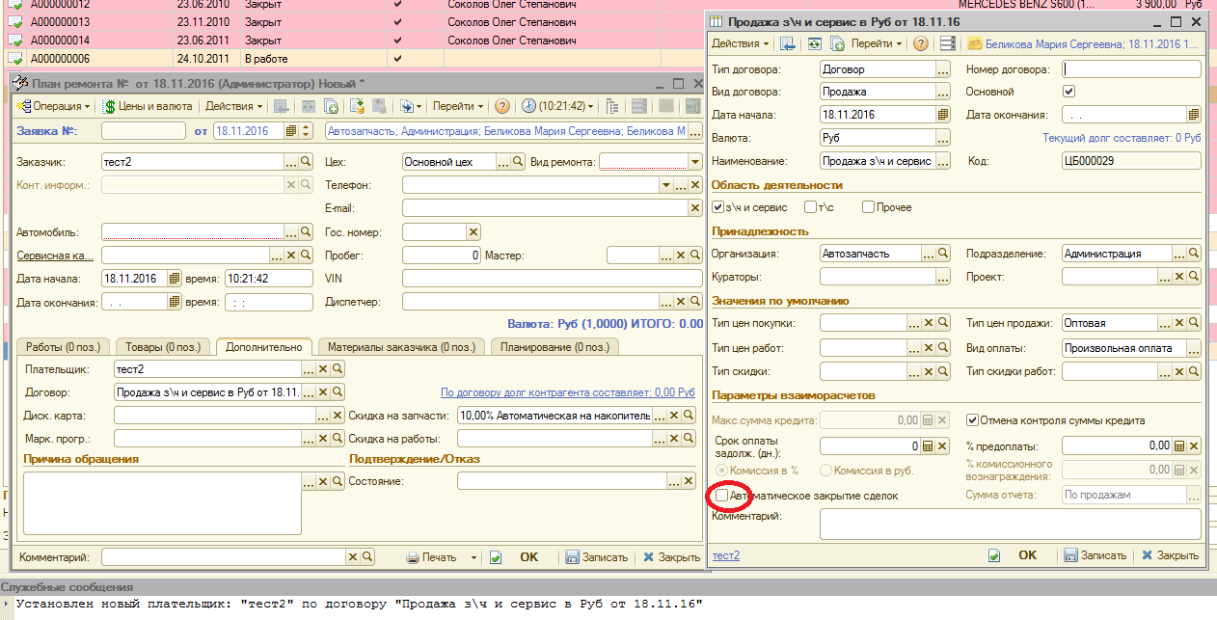Open help in the План ремонта toolbar
This screenshot has width=1217, height=620.
pyautogui.click(x=502, y=106)
